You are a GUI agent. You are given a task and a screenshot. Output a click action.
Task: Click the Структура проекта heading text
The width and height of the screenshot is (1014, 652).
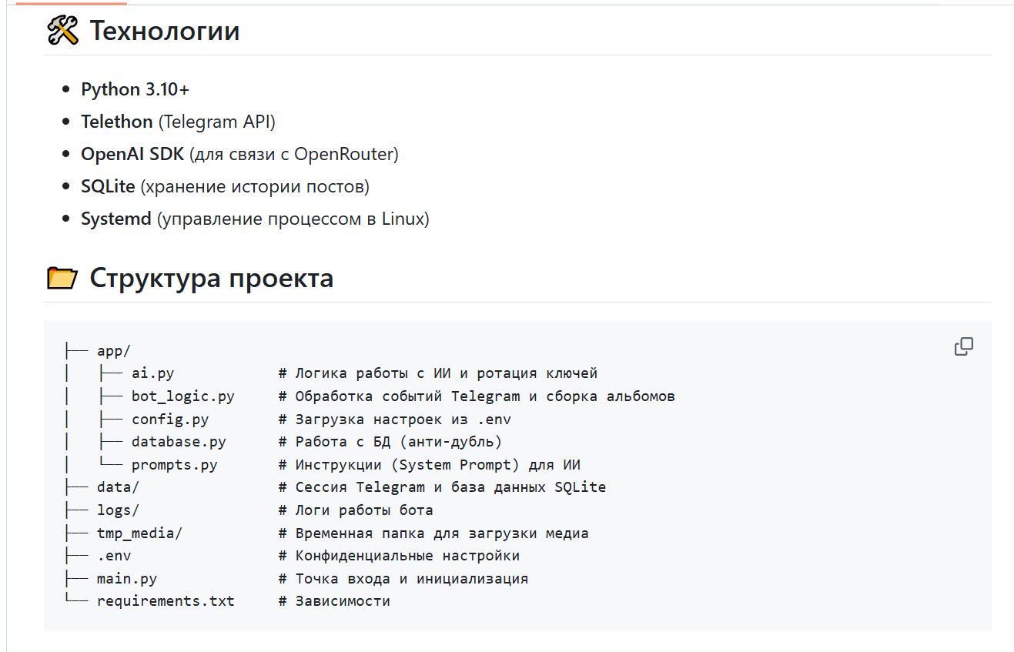pyautogui.click(x=212, y=279)
